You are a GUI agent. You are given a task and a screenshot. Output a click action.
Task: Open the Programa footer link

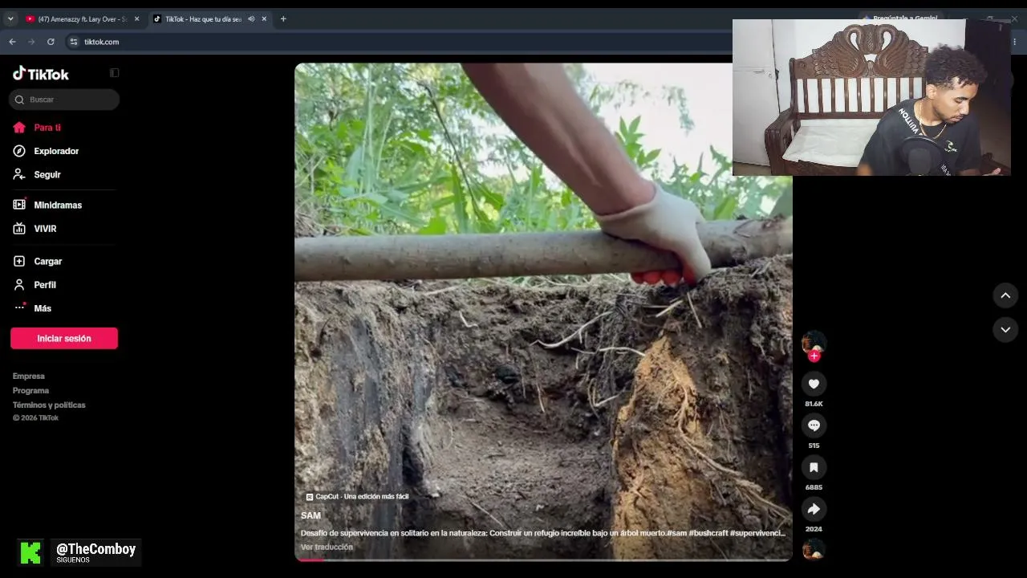click(30, 391)
